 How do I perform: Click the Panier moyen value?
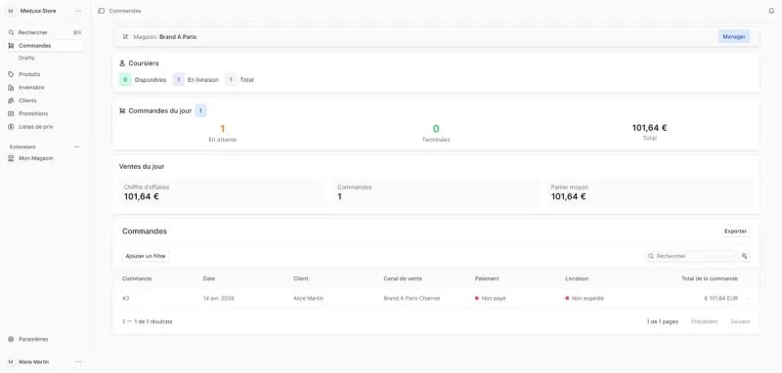coord(569,196)
